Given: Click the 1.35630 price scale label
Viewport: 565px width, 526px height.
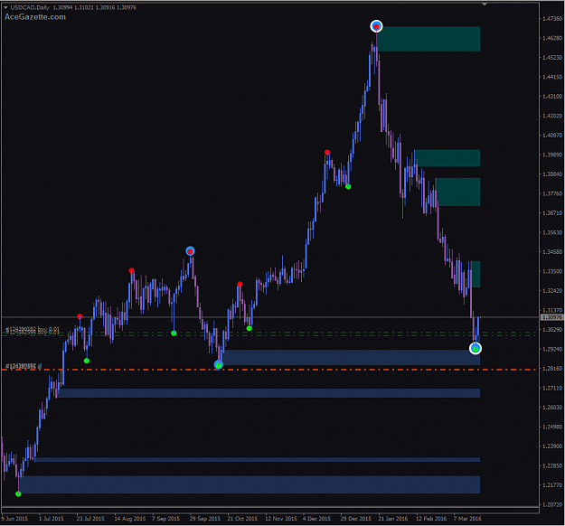Looking at the screenshot, I should pyautogui.click(x=552, y=233).
